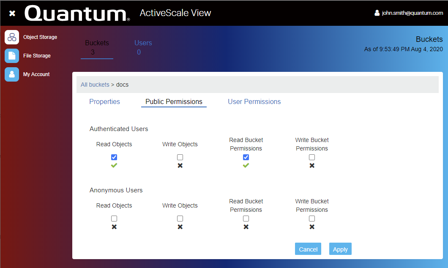Switch to the Properties tab

(x=104, y=102)
